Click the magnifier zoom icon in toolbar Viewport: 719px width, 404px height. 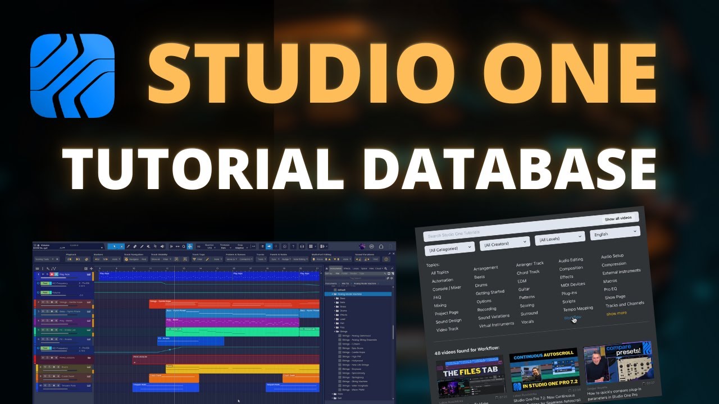point(184,246)
